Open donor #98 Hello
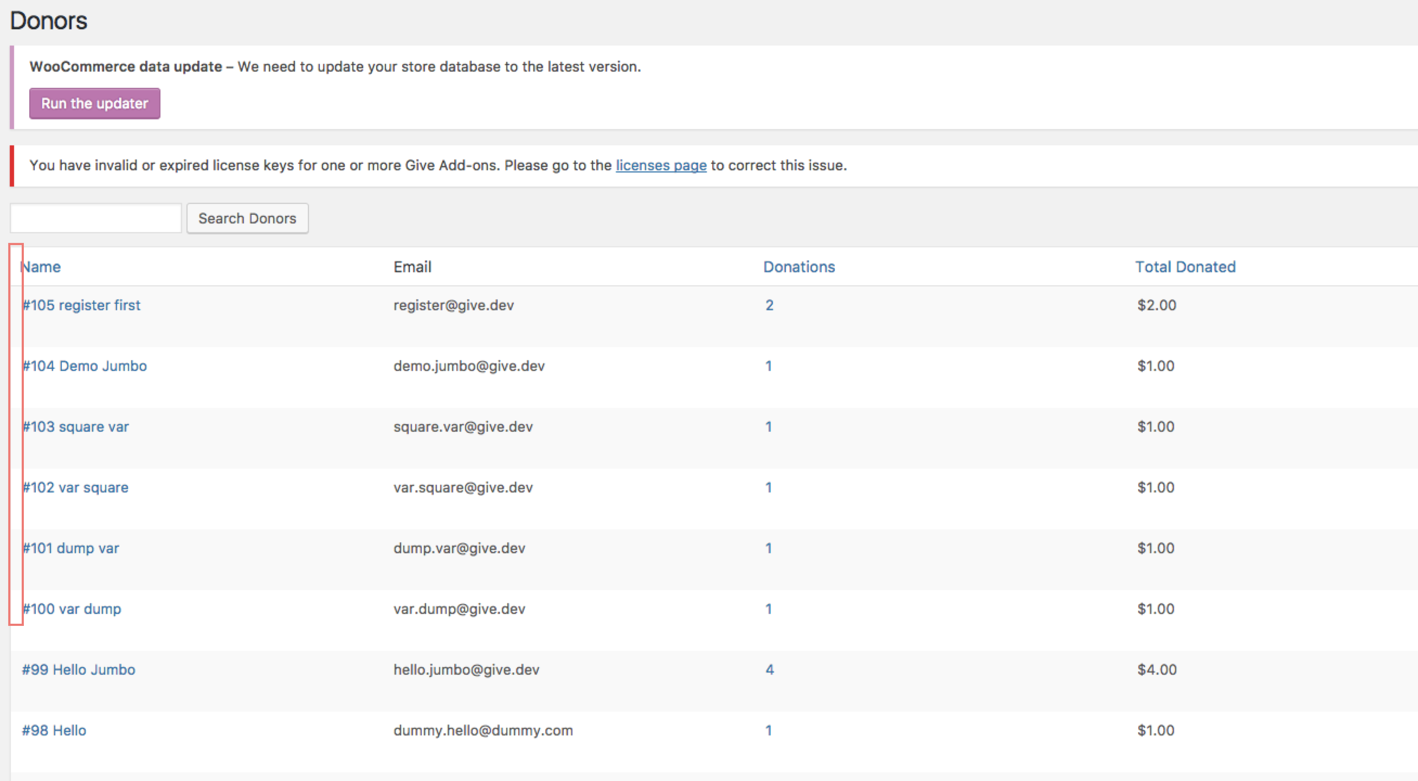Screen dimensions: 1418x781 point(54,730)
